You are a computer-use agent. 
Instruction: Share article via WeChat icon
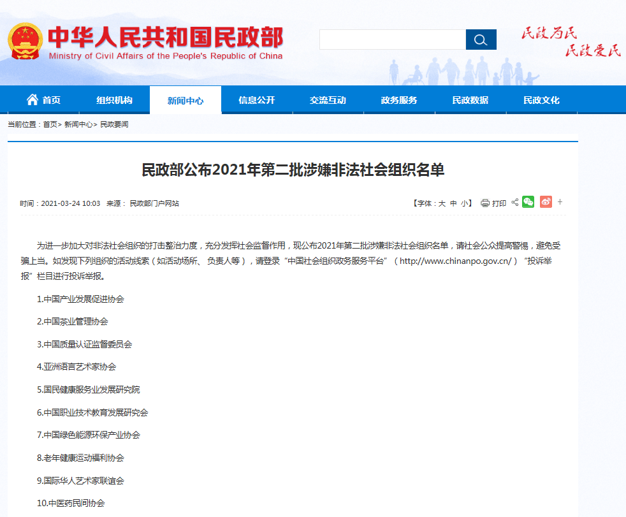[x=528, y=202]
